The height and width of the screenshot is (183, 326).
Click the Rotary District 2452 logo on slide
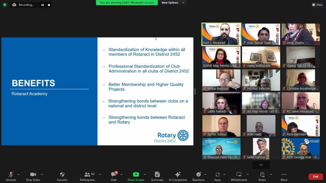pyautogui.click(x=172, y=136)
